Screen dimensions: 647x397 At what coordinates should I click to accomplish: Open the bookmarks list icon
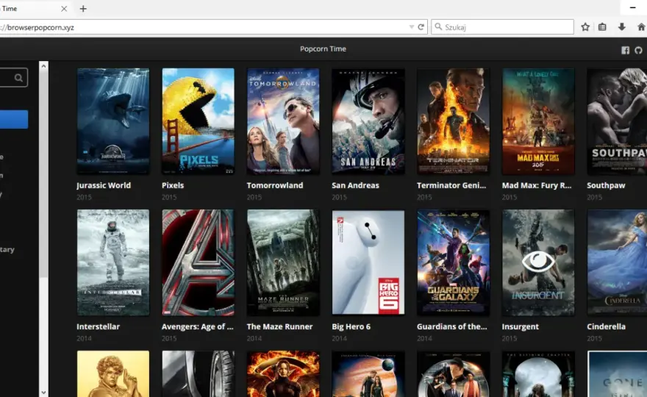602,26
